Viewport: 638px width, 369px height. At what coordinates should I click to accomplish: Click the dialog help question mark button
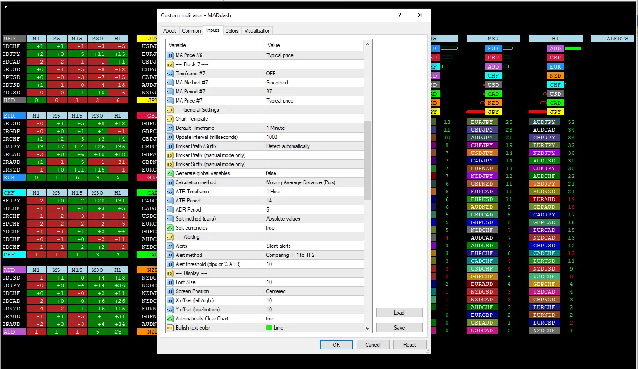(x=400, y=15)
